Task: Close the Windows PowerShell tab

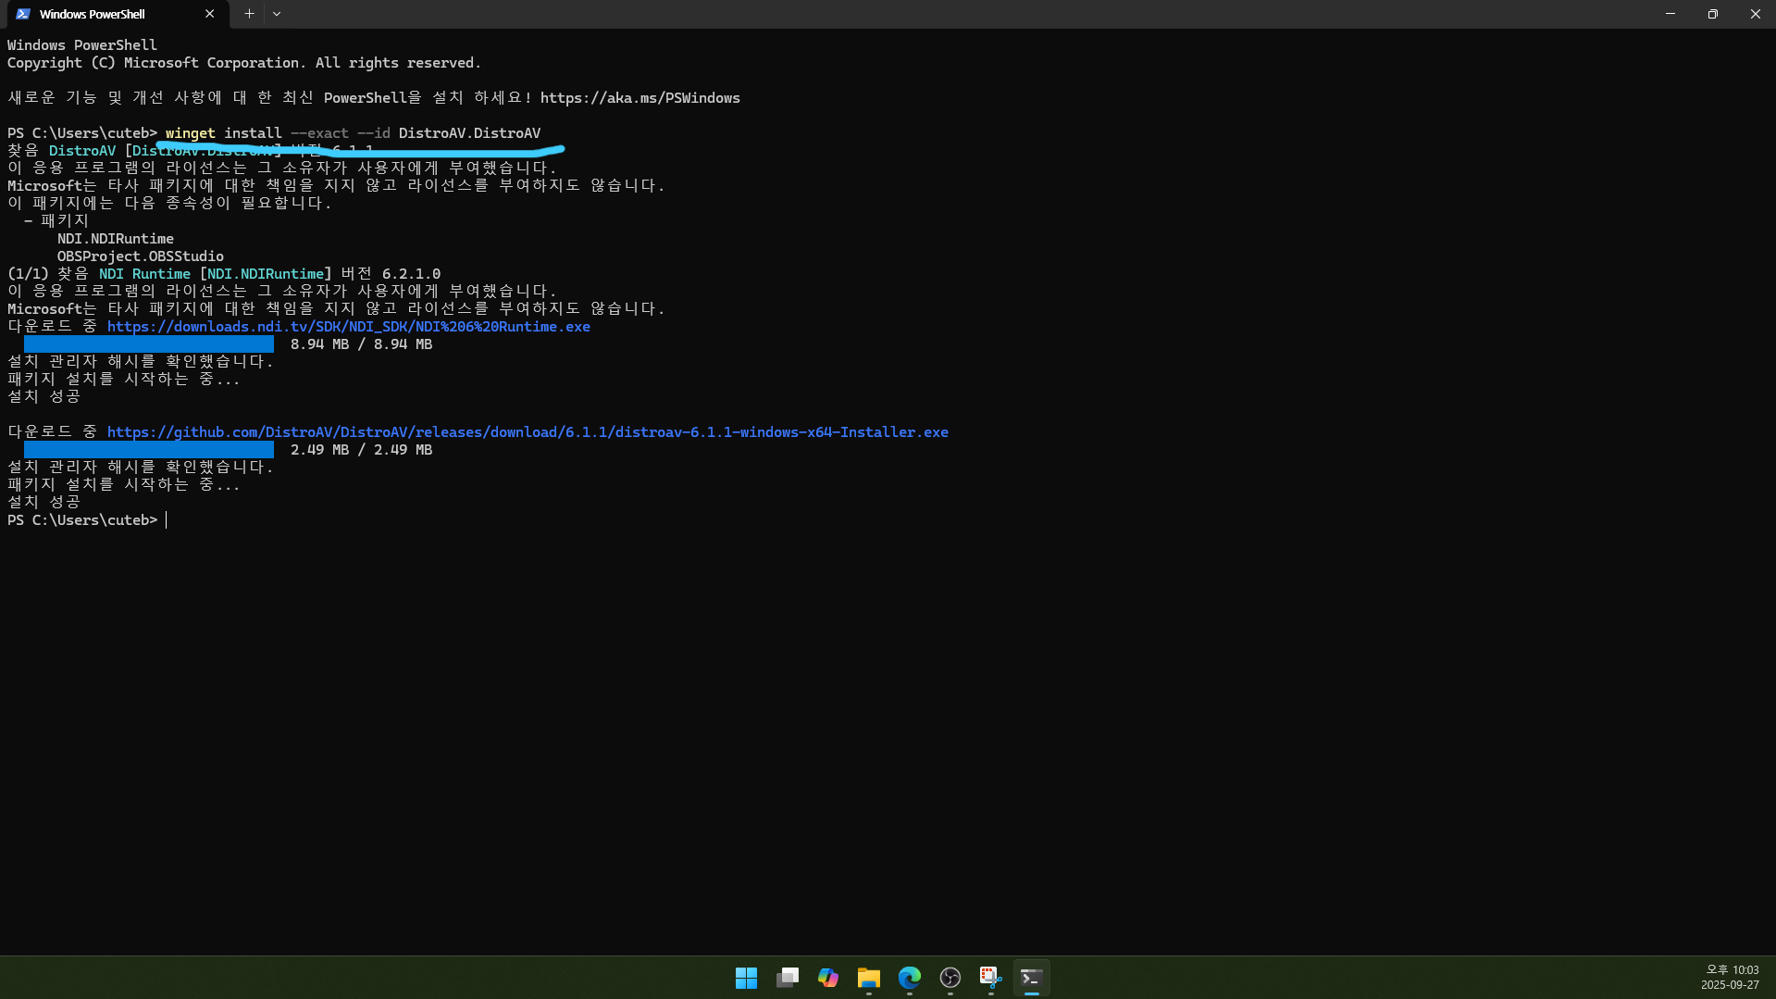Action: 209,14
